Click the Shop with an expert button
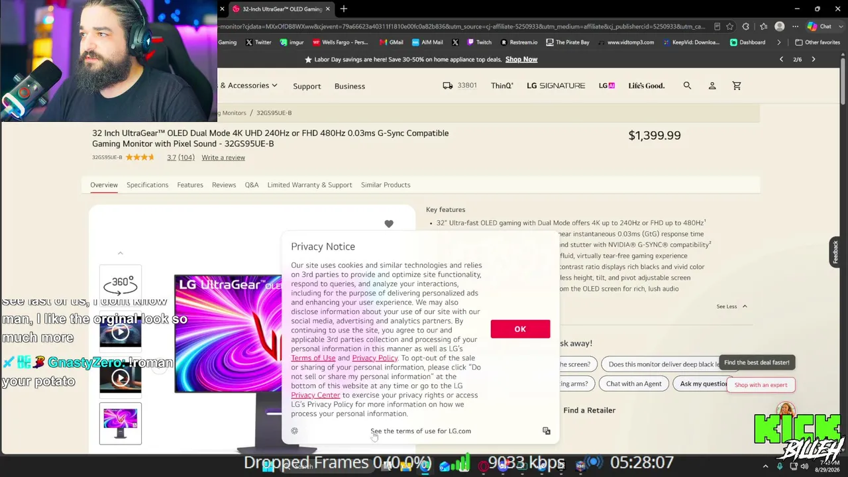848x477 pixels. click(761, 385)
